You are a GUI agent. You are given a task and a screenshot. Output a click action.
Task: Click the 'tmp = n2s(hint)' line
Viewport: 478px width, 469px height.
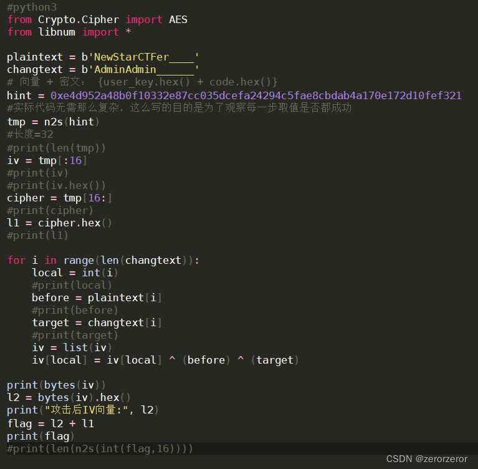[53, 122]
